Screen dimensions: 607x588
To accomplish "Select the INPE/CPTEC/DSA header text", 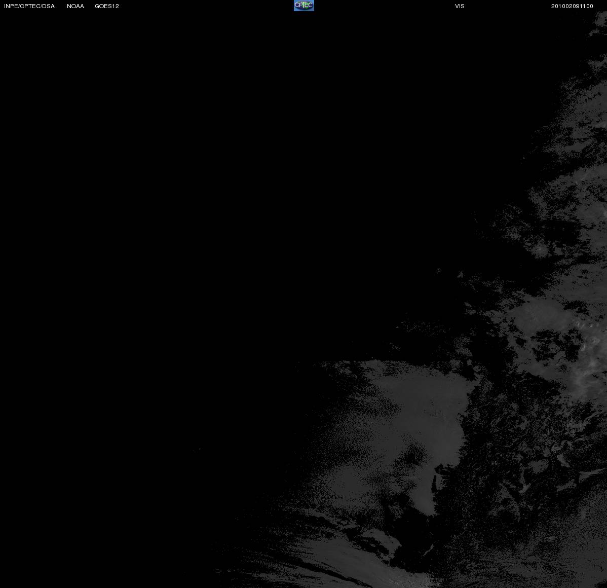I will [29, 6].
